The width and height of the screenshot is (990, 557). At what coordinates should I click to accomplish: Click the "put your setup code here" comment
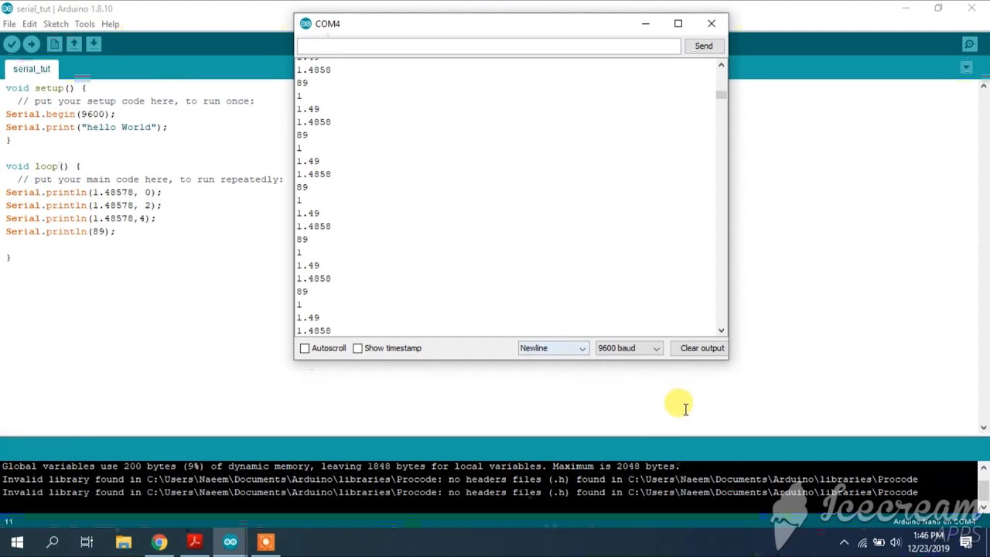[135, 101]
